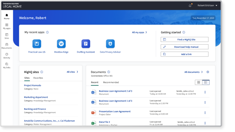
Task: Open the Practical Law US app icon
Action: (x=37, y=44)
